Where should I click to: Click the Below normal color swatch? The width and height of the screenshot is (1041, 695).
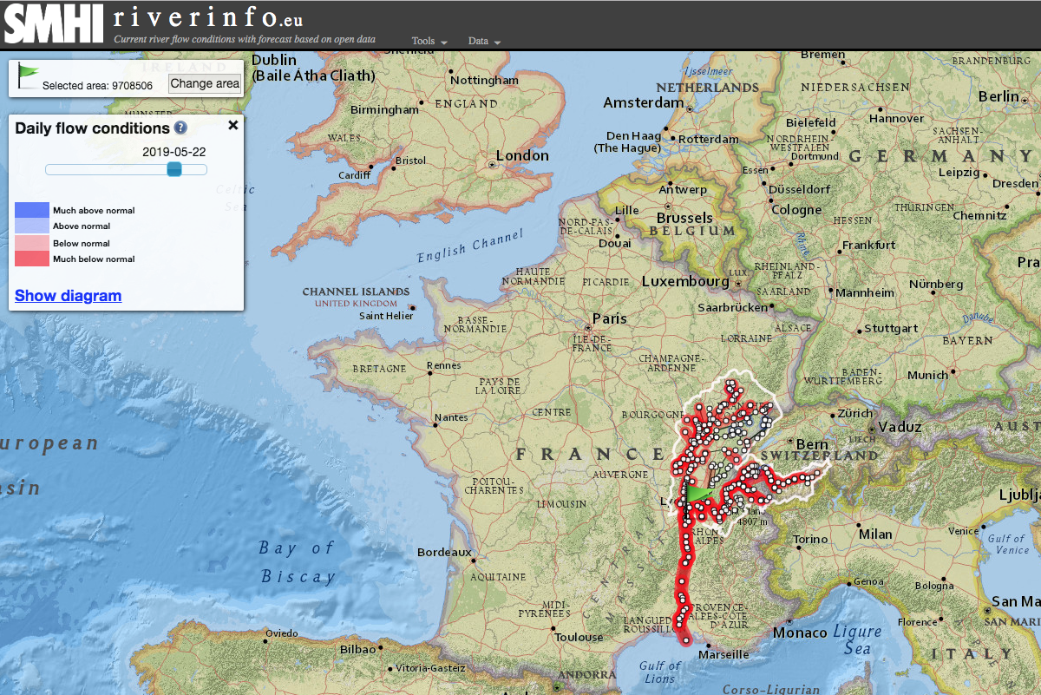click(x=32, y=243)
